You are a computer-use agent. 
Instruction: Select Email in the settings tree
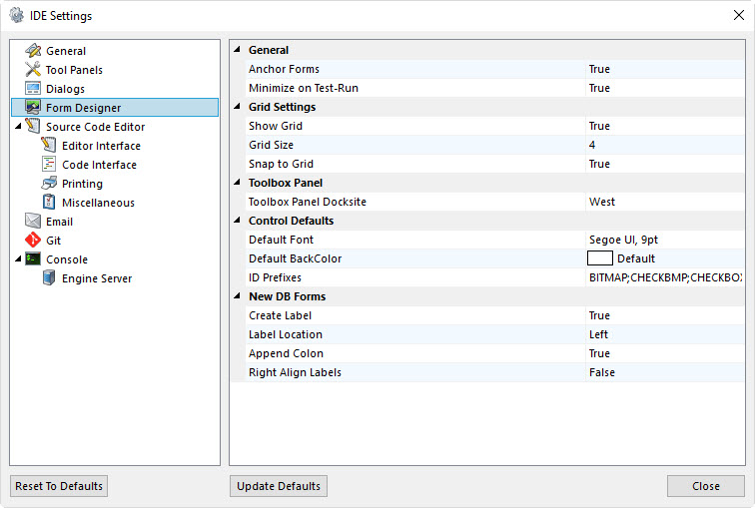[59, 222]
